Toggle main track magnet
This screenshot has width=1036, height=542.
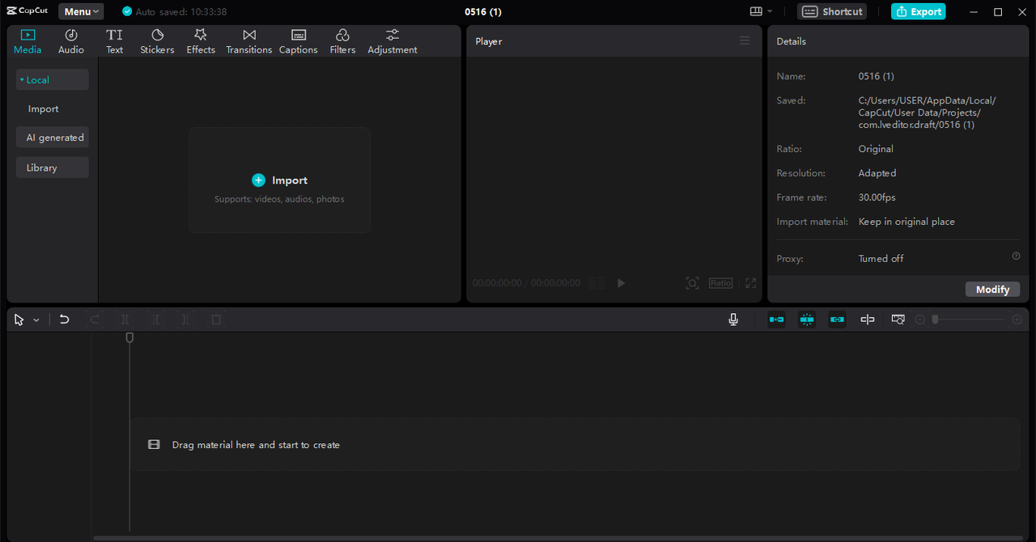777,320
